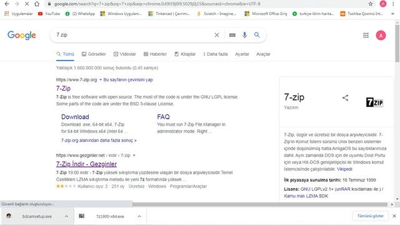
Task: Click the Google logo
Action: [22, 35]
